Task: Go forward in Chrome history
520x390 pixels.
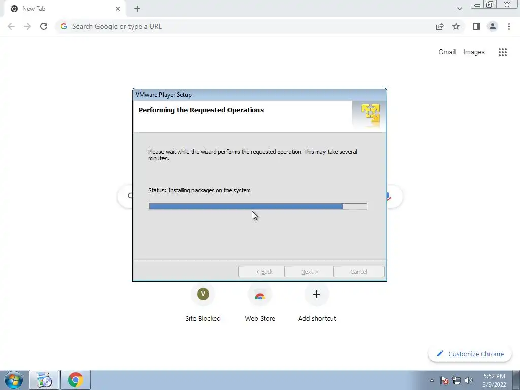Action: (x=27, y=26)
